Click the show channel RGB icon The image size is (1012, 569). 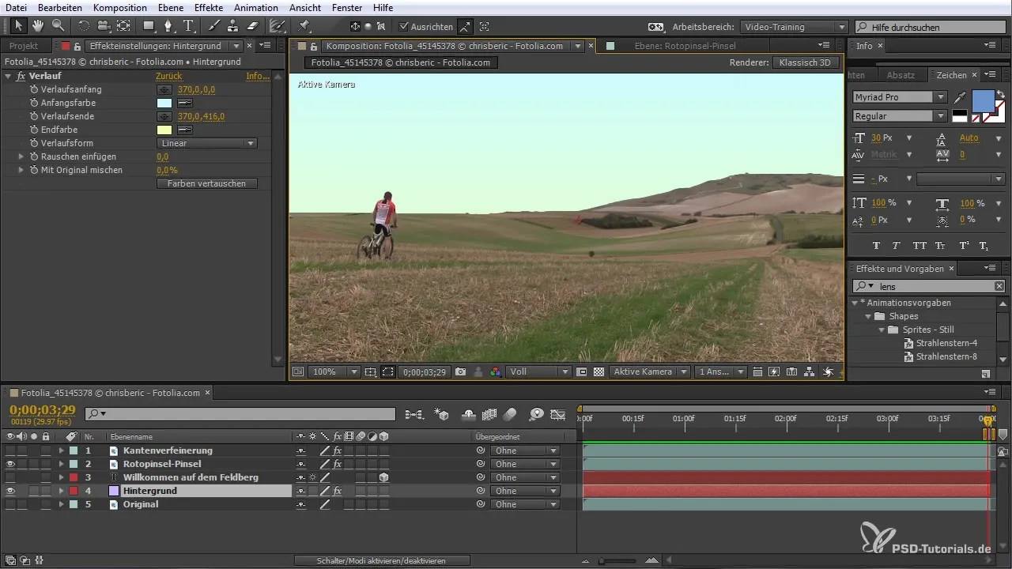tap(496, 371)
